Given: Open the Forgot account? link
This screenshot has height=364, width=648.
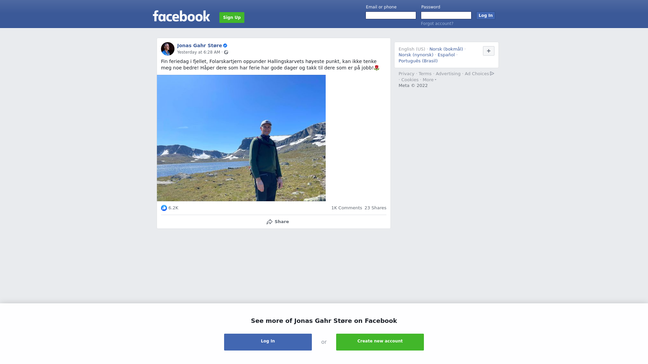Looking at the screenshot, I should click(x=437, y=24).
